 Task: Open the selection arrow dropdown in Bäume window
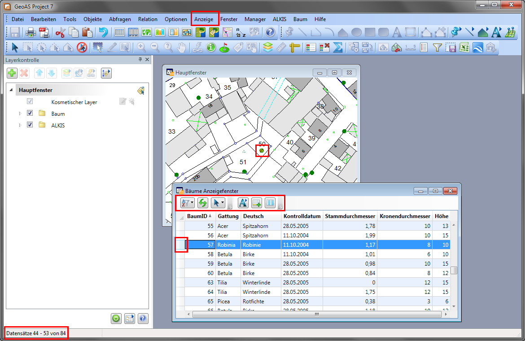tap(218, 203)
